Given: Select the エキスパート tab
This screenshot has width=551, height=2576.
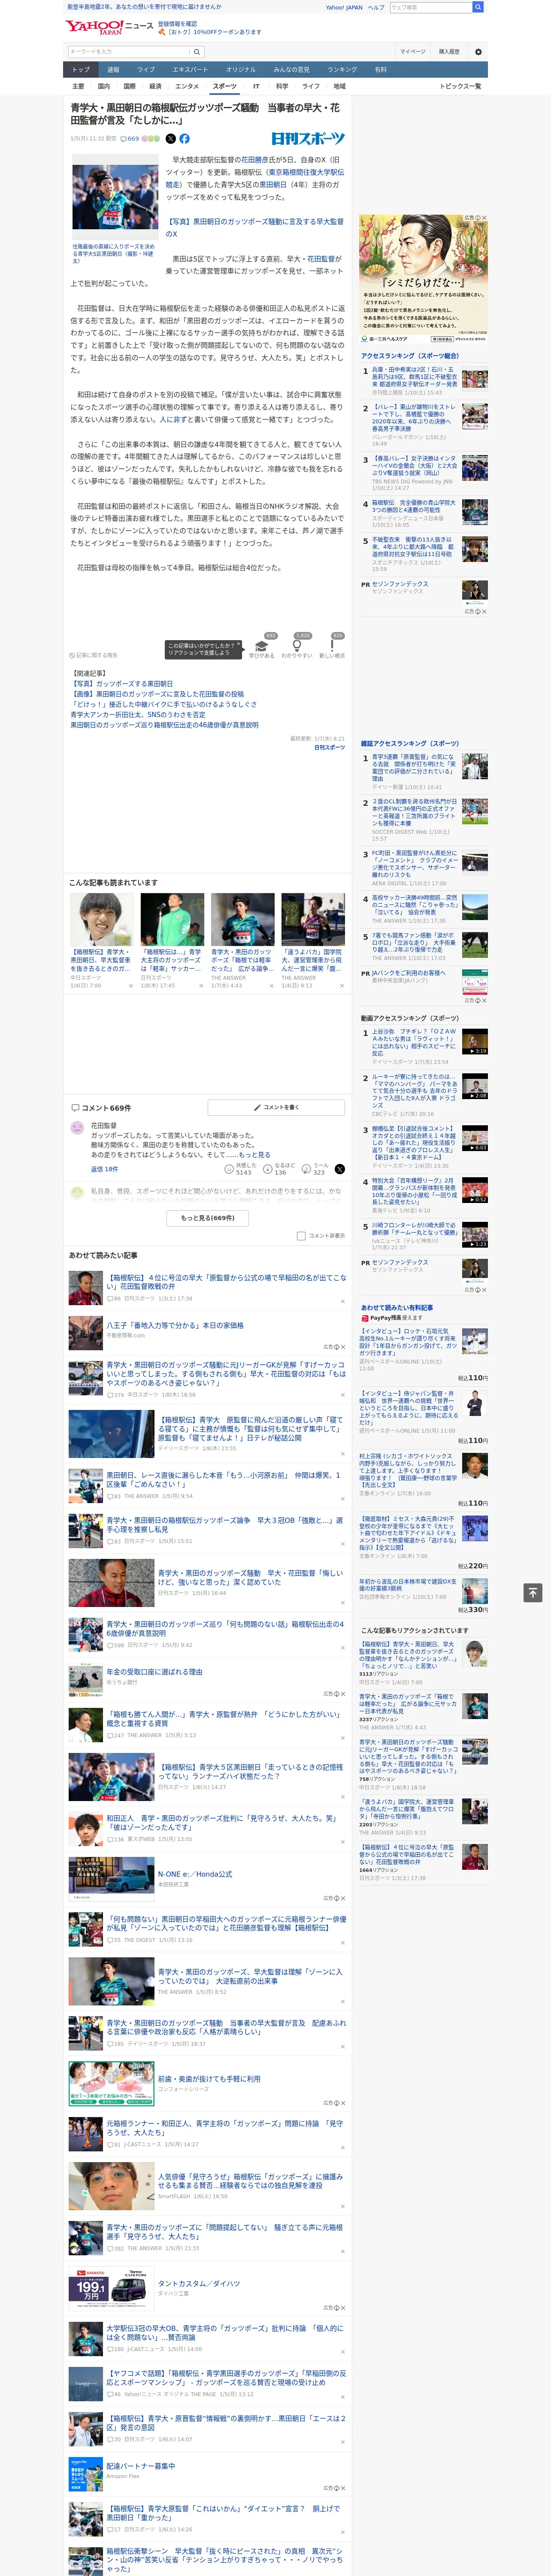Looking at the screenshot, I should tap(190, 70).
